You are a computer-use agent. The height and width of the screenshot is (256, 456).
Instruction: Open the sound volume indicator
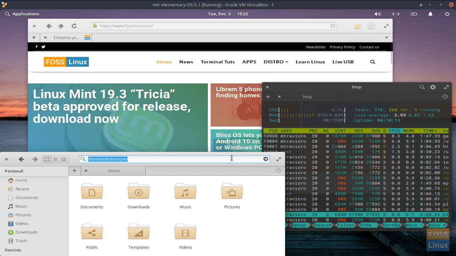click(x=378, y=14)
